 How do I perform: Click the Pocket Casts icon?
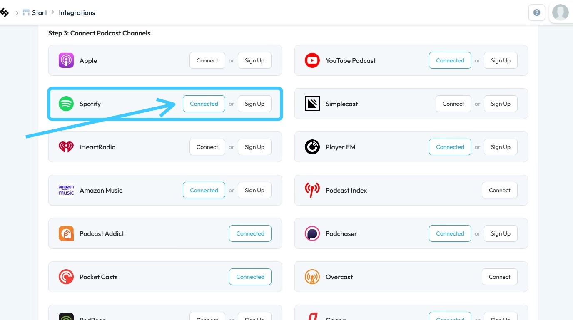tap(66, 277)
